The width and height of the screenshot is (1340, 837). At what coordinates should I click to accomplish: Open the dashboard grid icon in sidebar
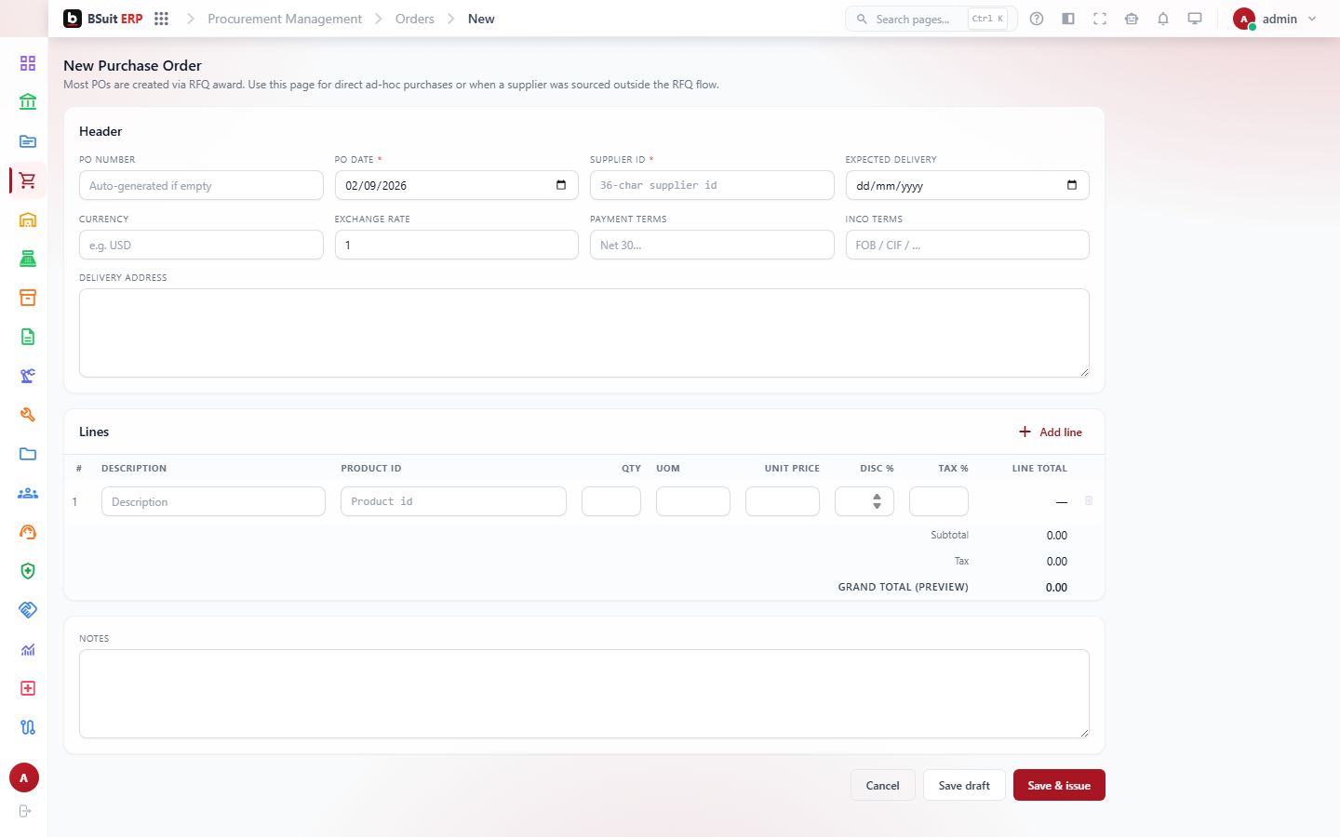[28, 63]
